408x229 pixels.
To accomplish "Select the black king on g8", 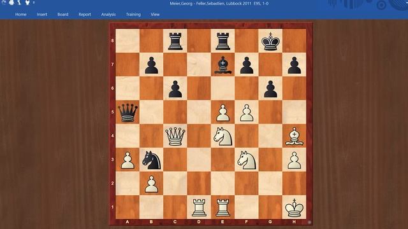I will coord(270,41).
